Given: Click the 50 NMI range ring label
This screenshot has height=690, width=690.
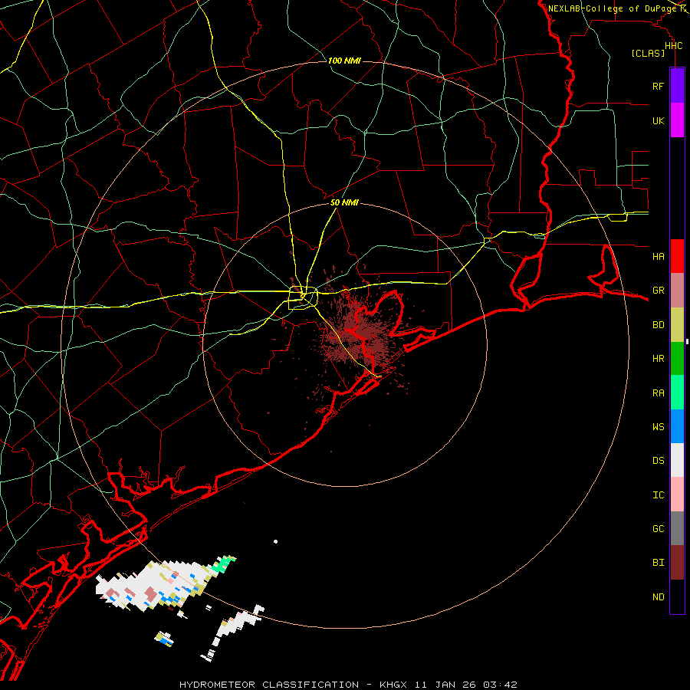Looking at the screenshot, I should coord(344,202).
